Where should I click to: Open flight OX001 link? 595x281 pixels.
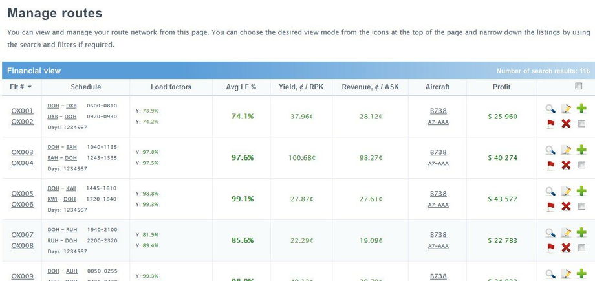pyautogui.click(x=22, y=111)
